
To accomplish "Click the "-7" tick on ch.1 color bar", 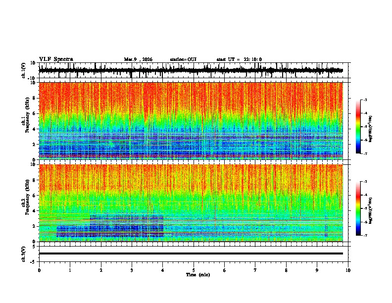I will 365,153.
